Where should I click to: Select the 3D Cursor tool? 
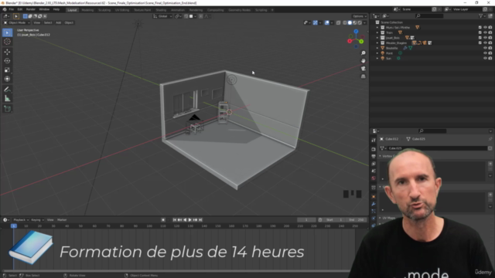tap(7, 42)
